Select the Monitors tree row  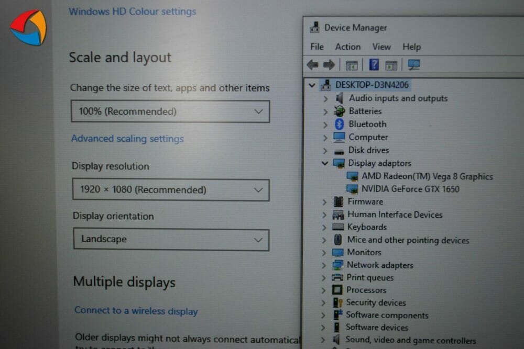364,252
